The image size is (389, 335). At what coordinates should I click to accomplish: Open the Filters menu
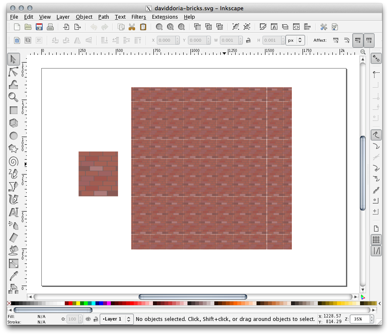click(139, 17)
